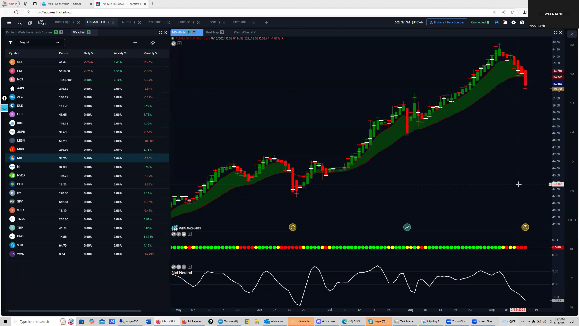Image resolution: width=579 pixels, height=326 pixels.
Task: Click the blue left-edge panel widget
Action: pos(5,108)
